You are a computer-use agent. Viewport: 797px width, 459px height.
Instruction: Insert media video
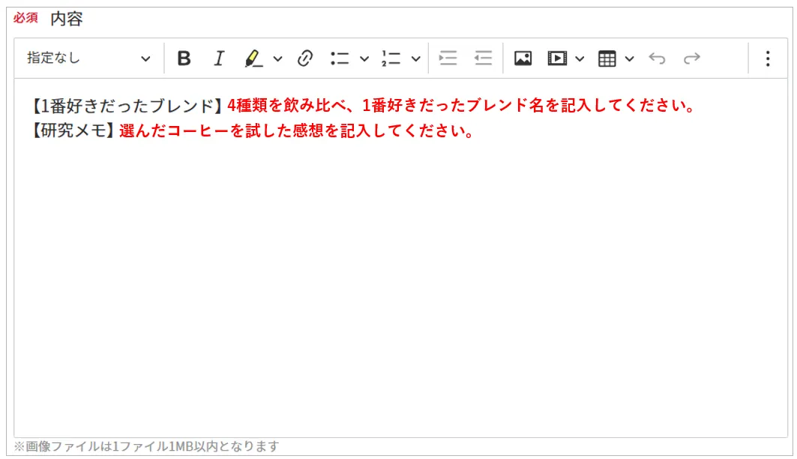coord(557,58)
